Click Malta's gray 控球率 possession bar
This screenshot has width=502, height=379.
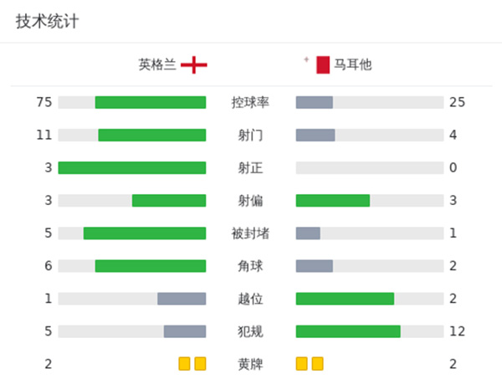(x=315, y=102)
